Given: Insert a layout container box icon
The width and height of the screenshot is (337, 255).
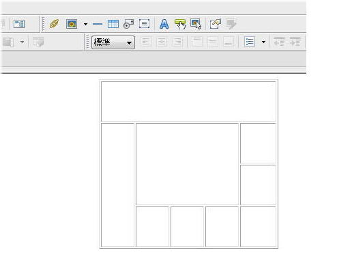Looking at the screenshot, I should [x=145, y=24].
